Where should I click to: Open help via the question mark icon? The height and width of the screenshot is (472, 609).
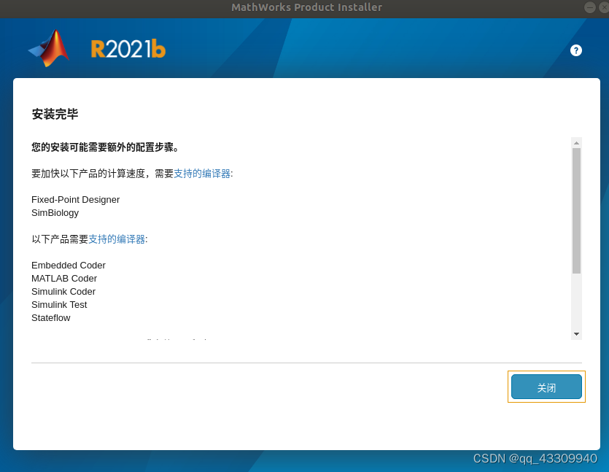tap(576, 50)
